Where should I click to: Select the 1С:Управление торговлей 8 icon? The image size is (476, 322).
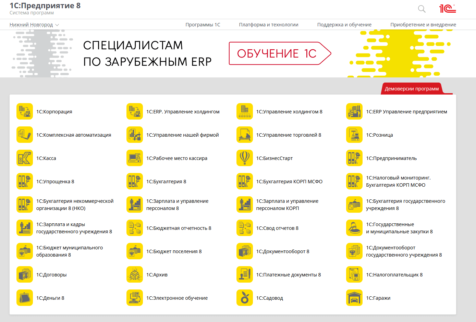245,135
